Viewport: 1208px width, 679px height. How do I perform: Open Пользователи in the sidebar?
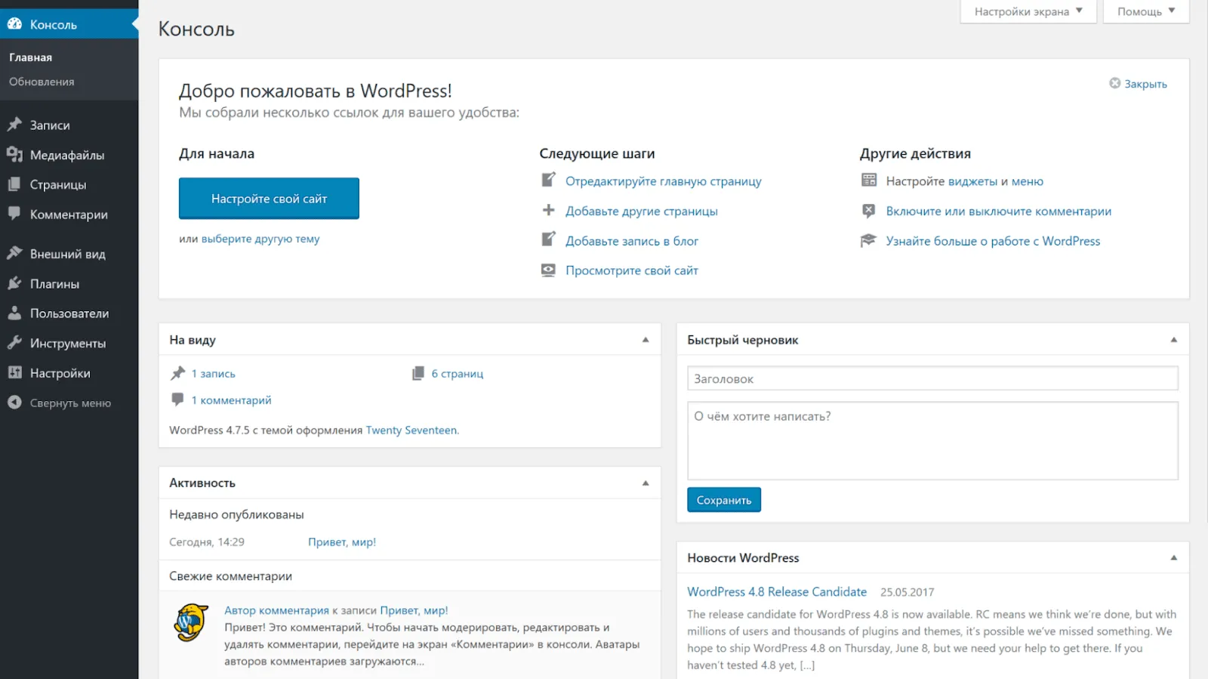(x=69, y=313)
